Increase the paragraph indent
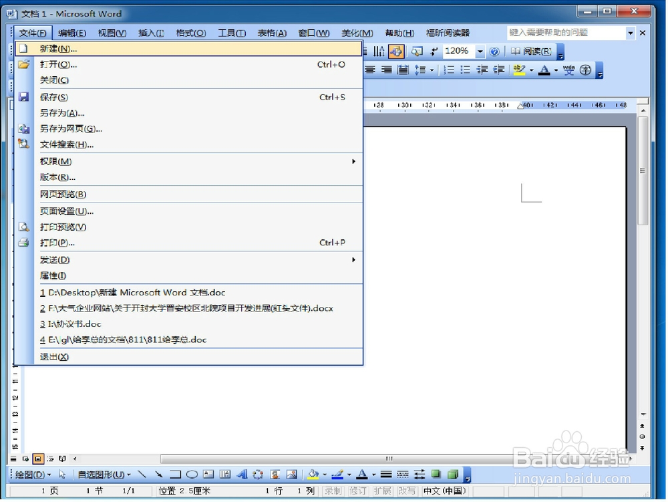The image size is (668, 502). tap(499, 70)
